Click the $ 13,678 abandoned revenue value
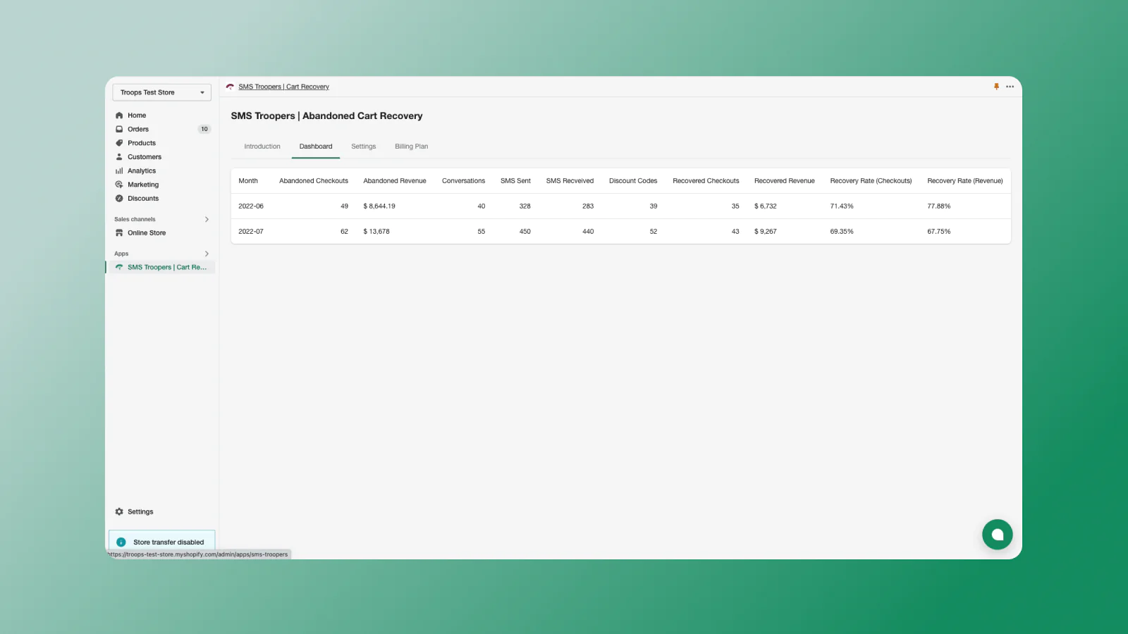 tap(376, 232)
